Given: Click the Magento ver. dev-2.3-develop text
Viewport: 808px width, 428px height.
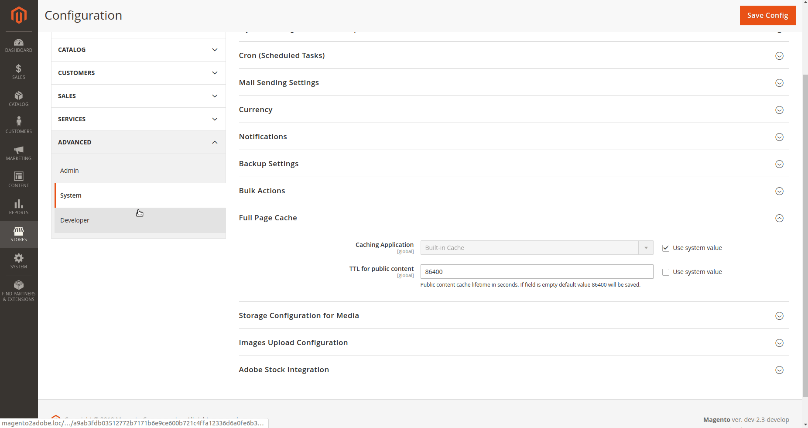Looking at the screenshot, I should click(746, 420).
